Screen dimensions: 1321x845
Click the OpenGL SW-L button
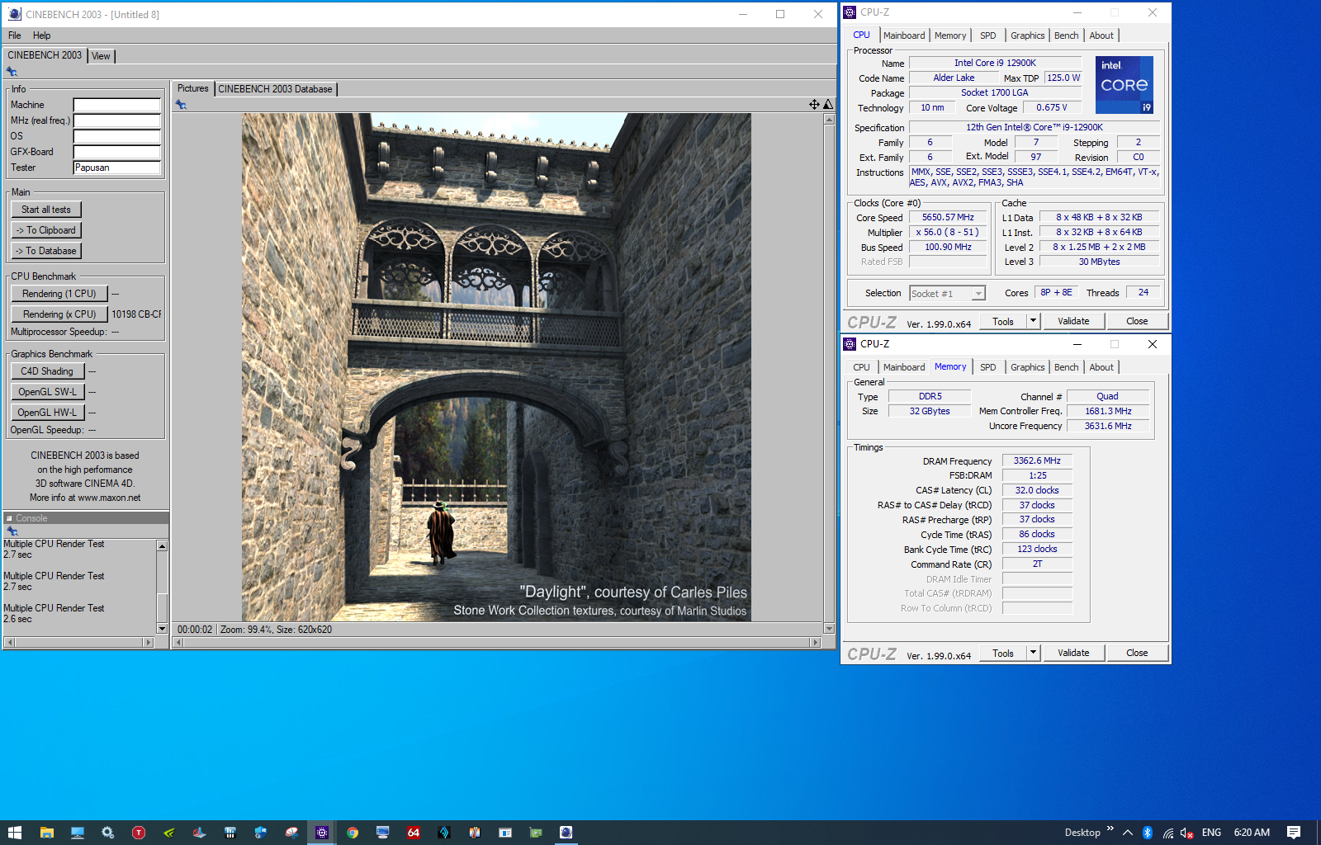pos(48,392)
